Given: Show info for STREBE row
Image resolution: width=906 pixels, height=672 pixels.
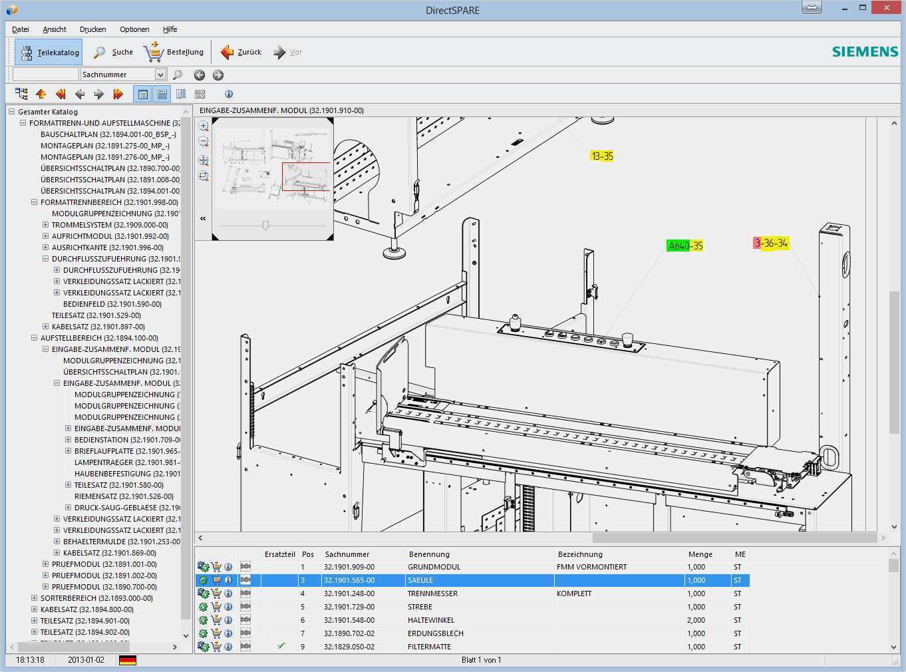Looking at the screenshot, I should tap(228, 607).
